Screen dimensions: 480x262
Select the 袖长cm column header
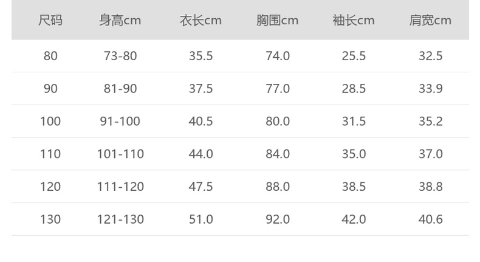354,21
